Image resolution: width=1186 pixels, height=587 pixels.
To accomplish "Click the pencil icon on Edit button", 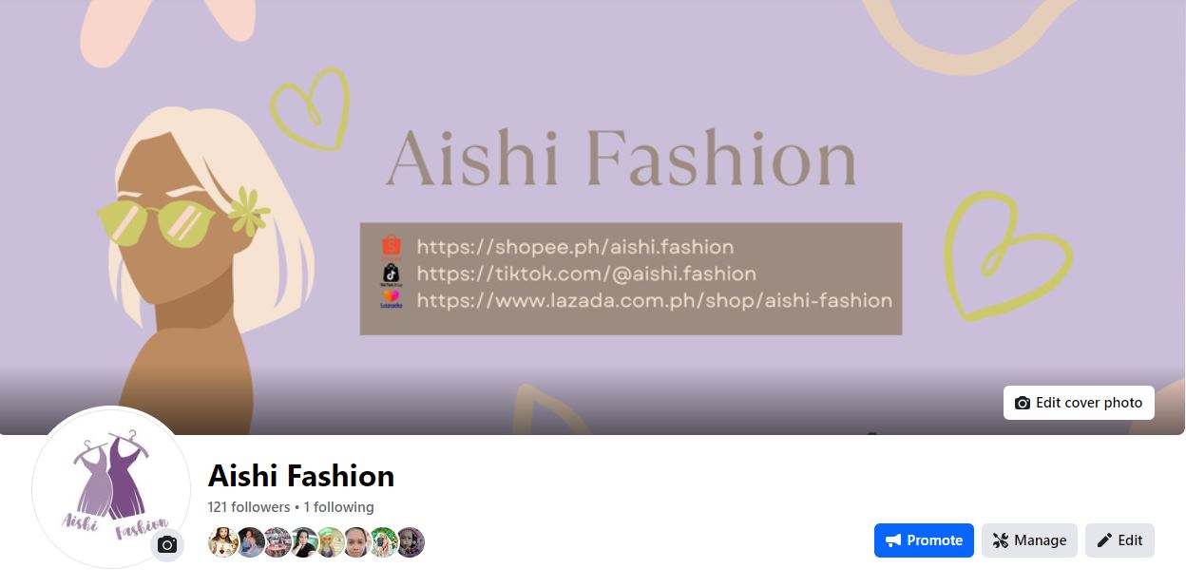I will click(1104, 540).
